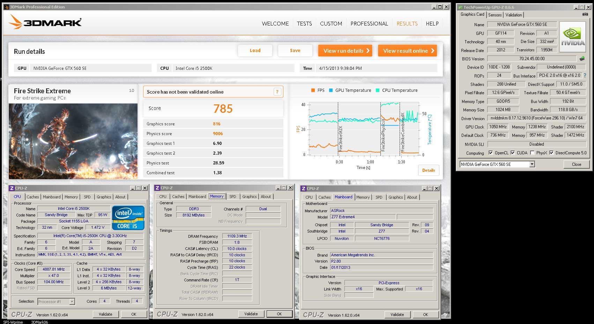Click the Load button in Run details

(255, 51)
